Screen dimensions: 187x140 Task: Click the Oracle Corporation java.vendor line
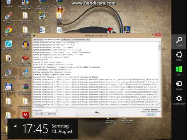point(62,52)
